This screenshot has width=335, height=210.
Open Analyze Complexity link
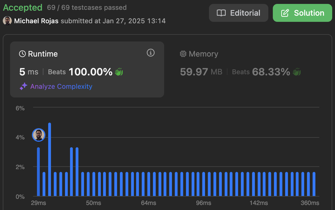pyautogui.click(x=61, y=86)
